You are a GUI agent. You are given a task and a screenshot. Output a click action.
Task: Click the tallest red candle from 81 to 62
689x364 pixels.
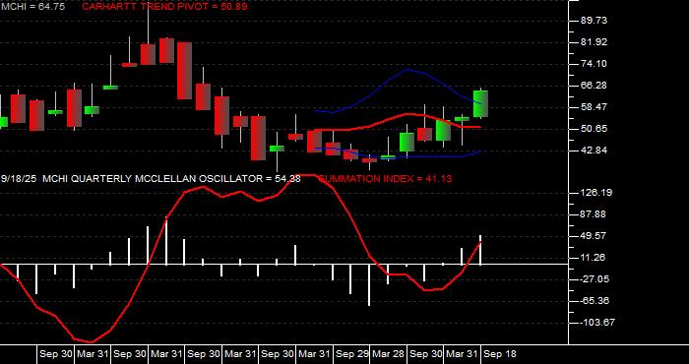(184, 71)
